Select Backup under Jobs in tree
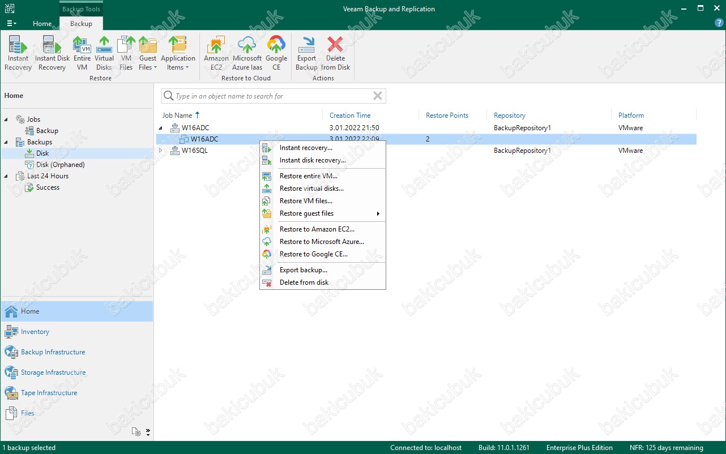726x454 pixels. (x=47, y=131)
